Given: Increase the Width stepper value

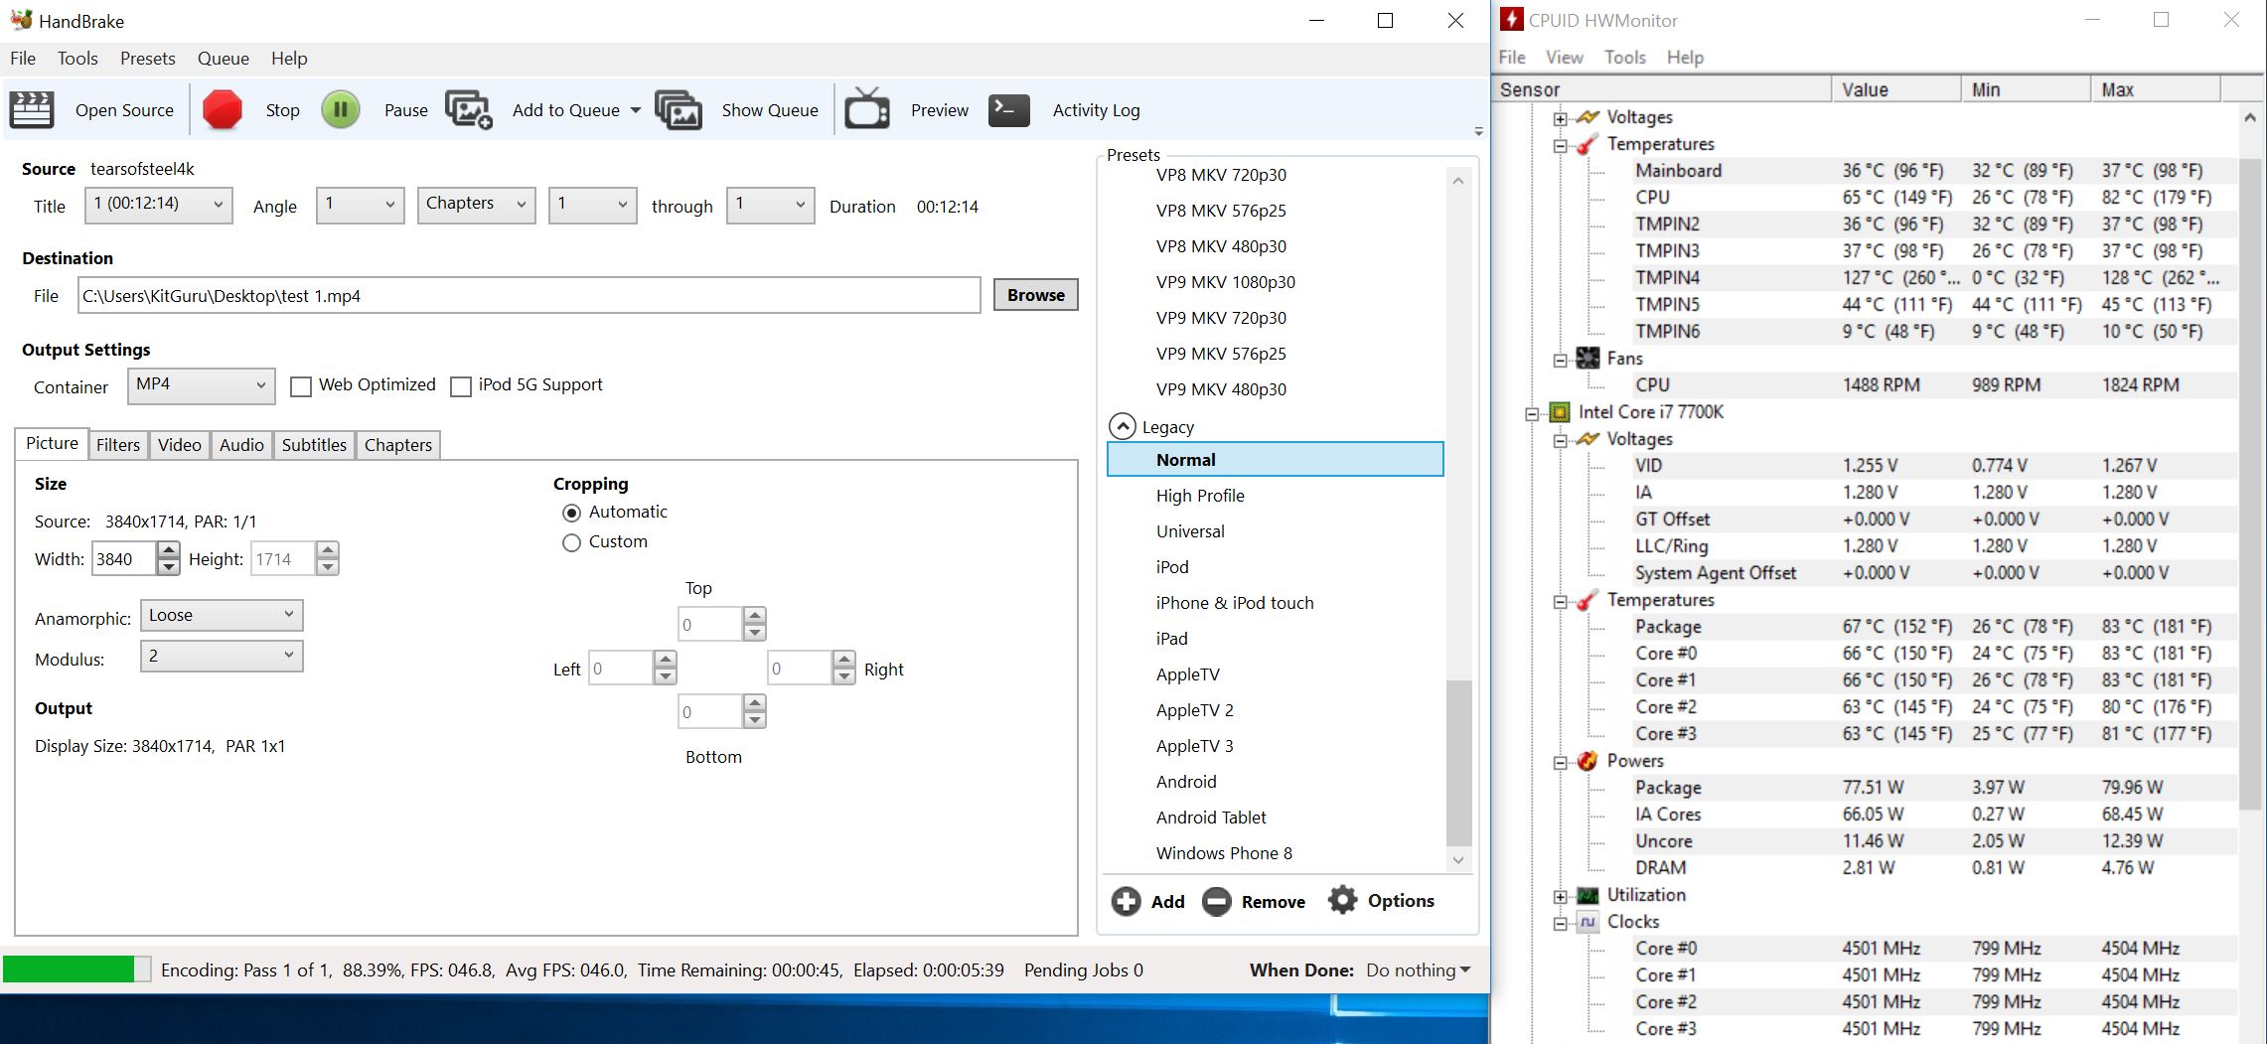Looking at the screenshot, I should 169,550.
